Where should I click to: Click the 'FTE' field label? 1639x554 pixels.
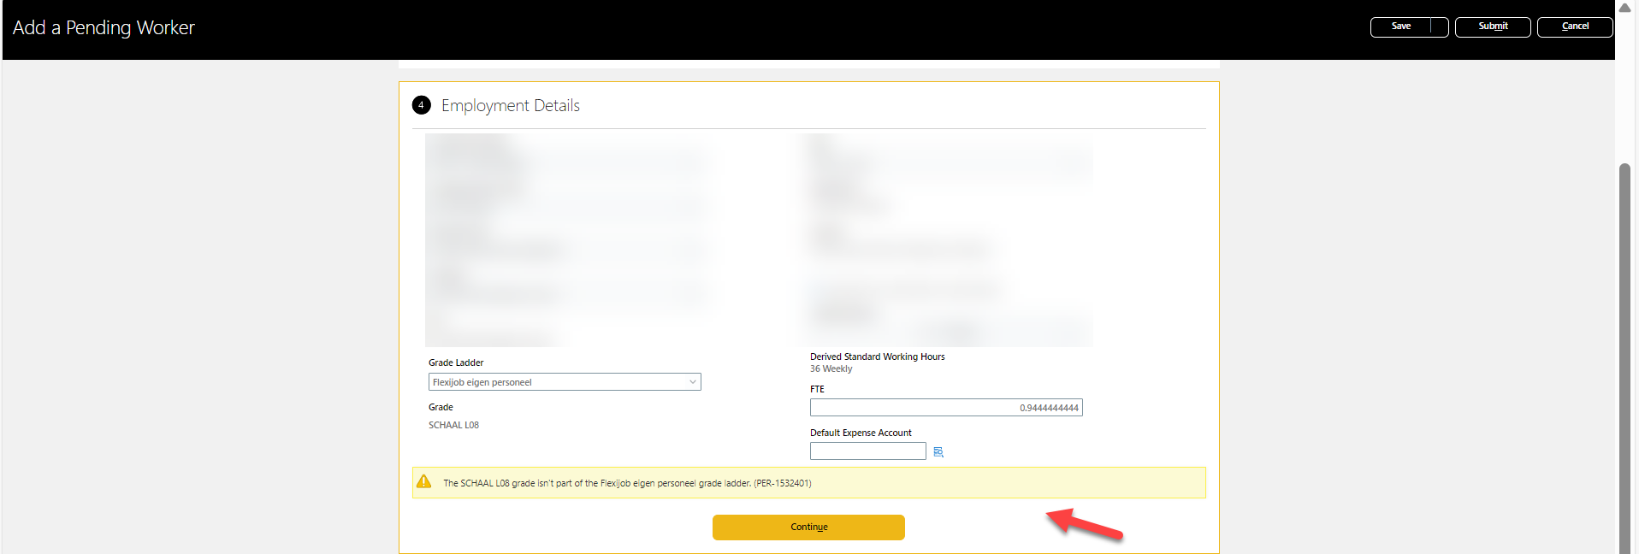[817, 389]
